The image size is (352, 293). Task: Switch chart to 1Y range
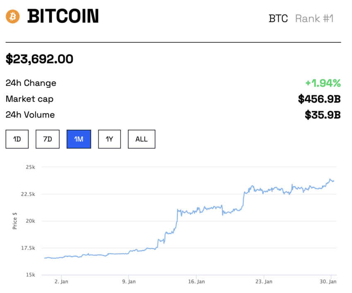pos(109,139)
